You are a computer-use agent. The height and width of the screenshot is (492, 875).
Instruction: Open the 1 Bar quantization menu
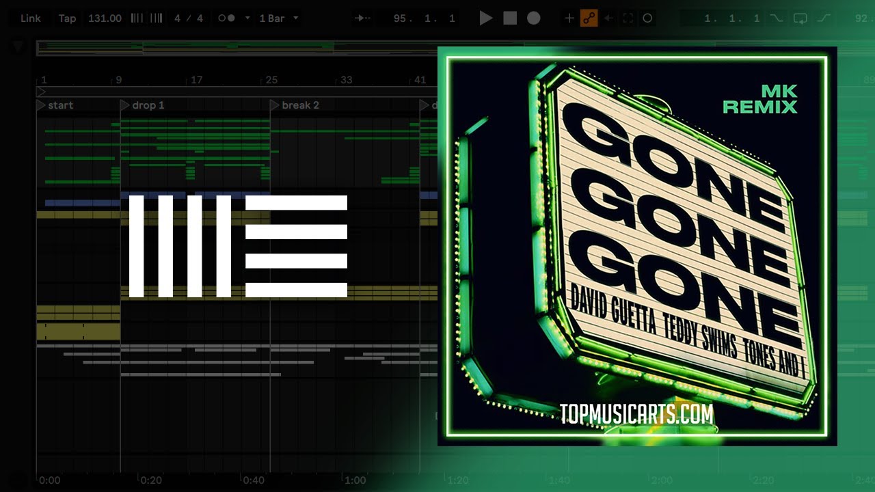click(x=278, y=18)
